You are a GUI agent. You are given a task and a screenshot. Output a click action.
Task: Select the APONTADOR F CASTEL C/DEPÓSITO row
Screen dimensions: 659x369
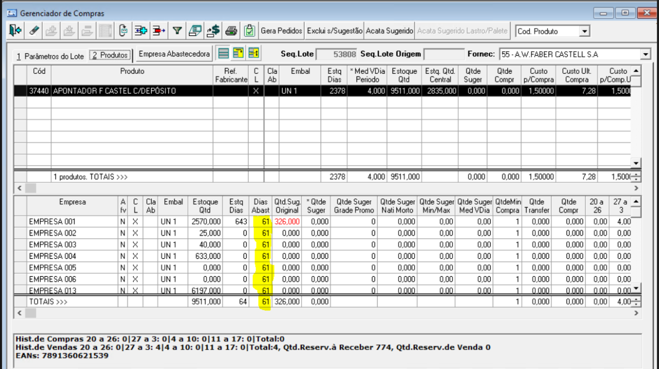point(322,91)
